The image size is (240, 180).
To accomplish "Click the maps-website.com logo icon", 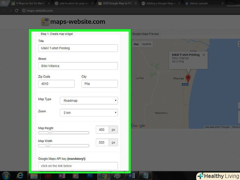I will [x=45, y=21].
